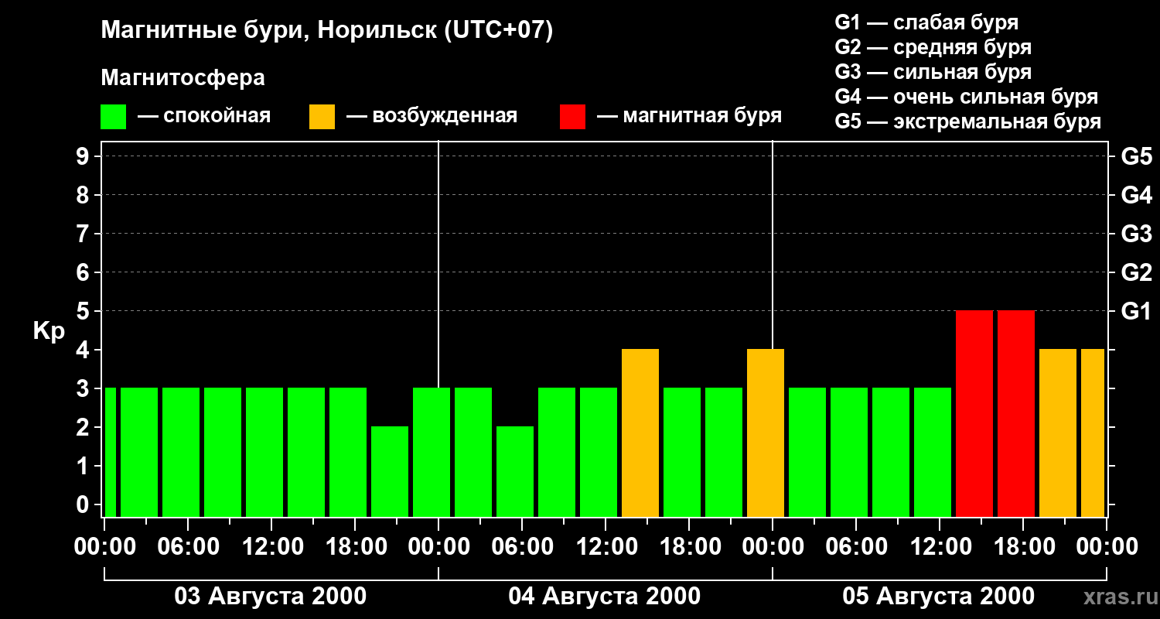Click the 'G2 — средняя буря' description
This screenshot has height=619, width=1160.
click(x=933, y=47)
